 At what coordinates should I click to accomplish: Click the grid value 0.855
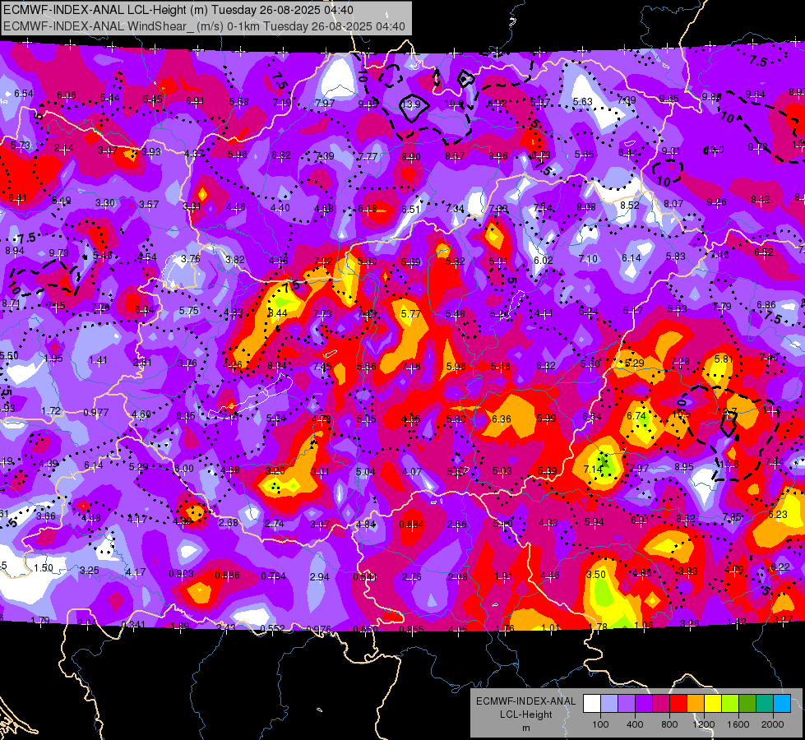pyautogui.click(x=412, y=630)
